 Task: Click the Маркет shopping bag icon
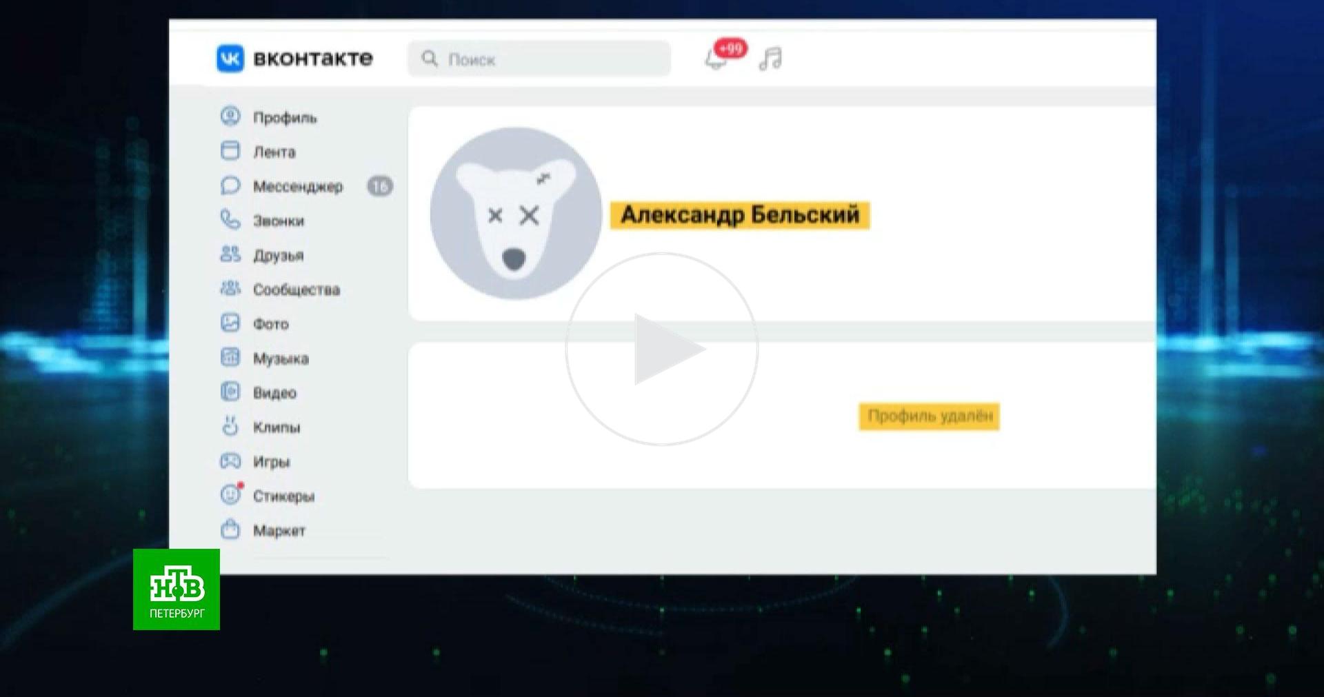230,529
